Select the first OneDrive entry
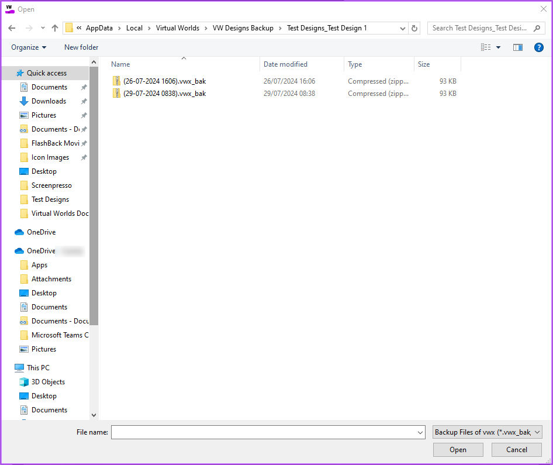Viewport: 553px width, 465px height. (42, 232)
